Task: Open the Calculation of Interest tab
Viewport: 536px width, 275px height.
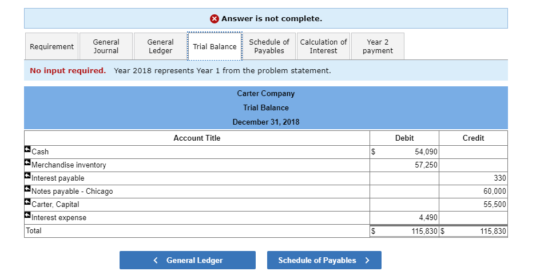Action: [323, 46]
